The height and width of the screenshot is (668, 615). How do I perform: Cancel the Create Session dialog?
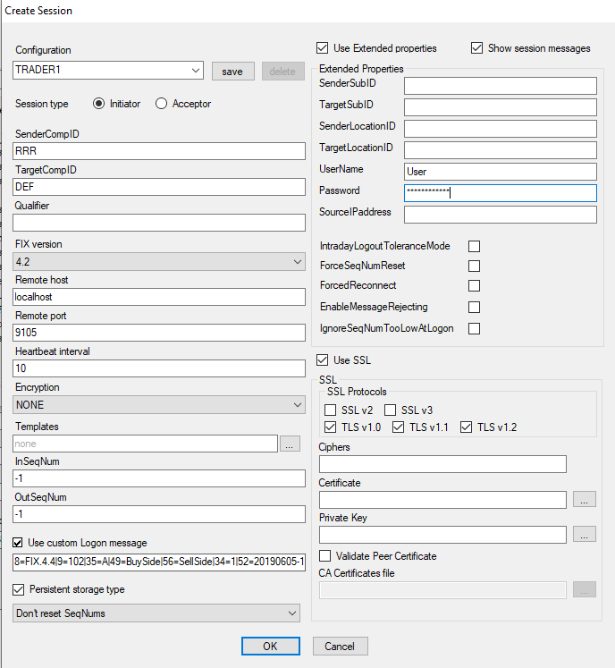pos(340,647)
